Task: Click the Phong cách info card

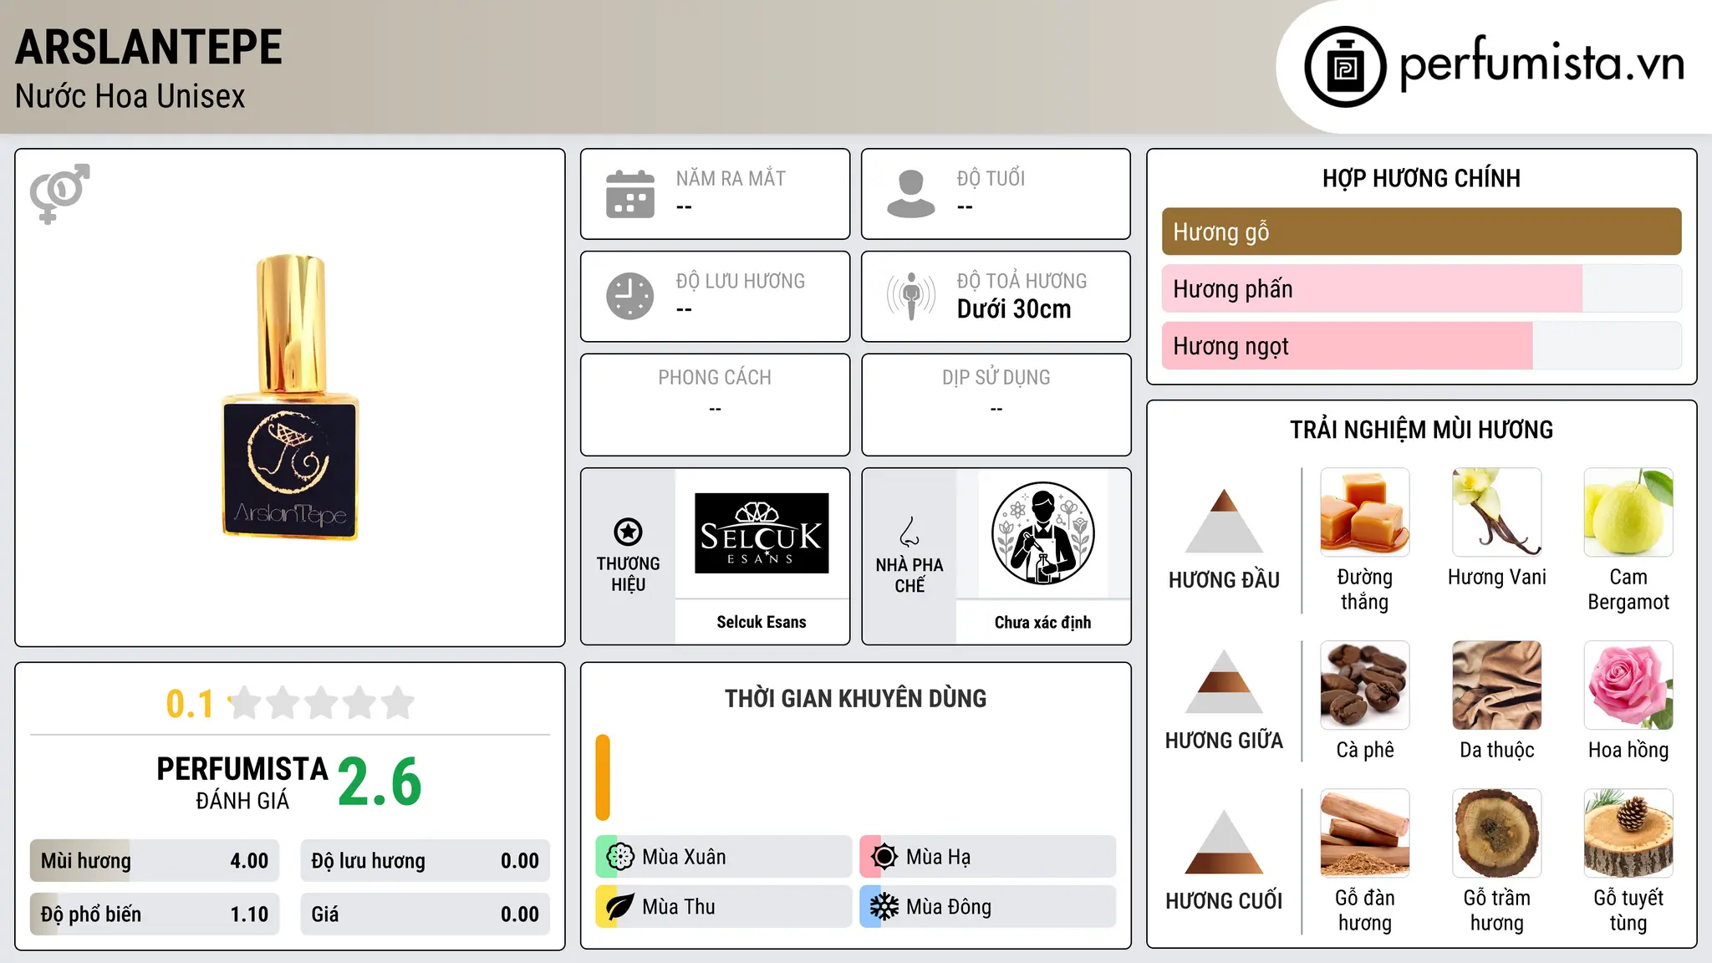Action: click(x=716, y=405)
